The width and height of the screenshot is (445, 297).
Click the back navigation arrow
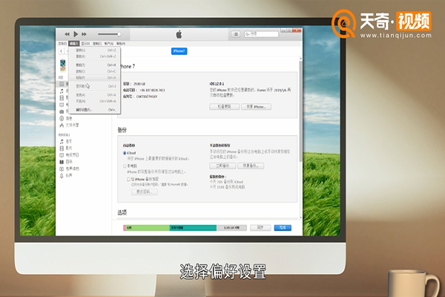[x=62, y=51]
